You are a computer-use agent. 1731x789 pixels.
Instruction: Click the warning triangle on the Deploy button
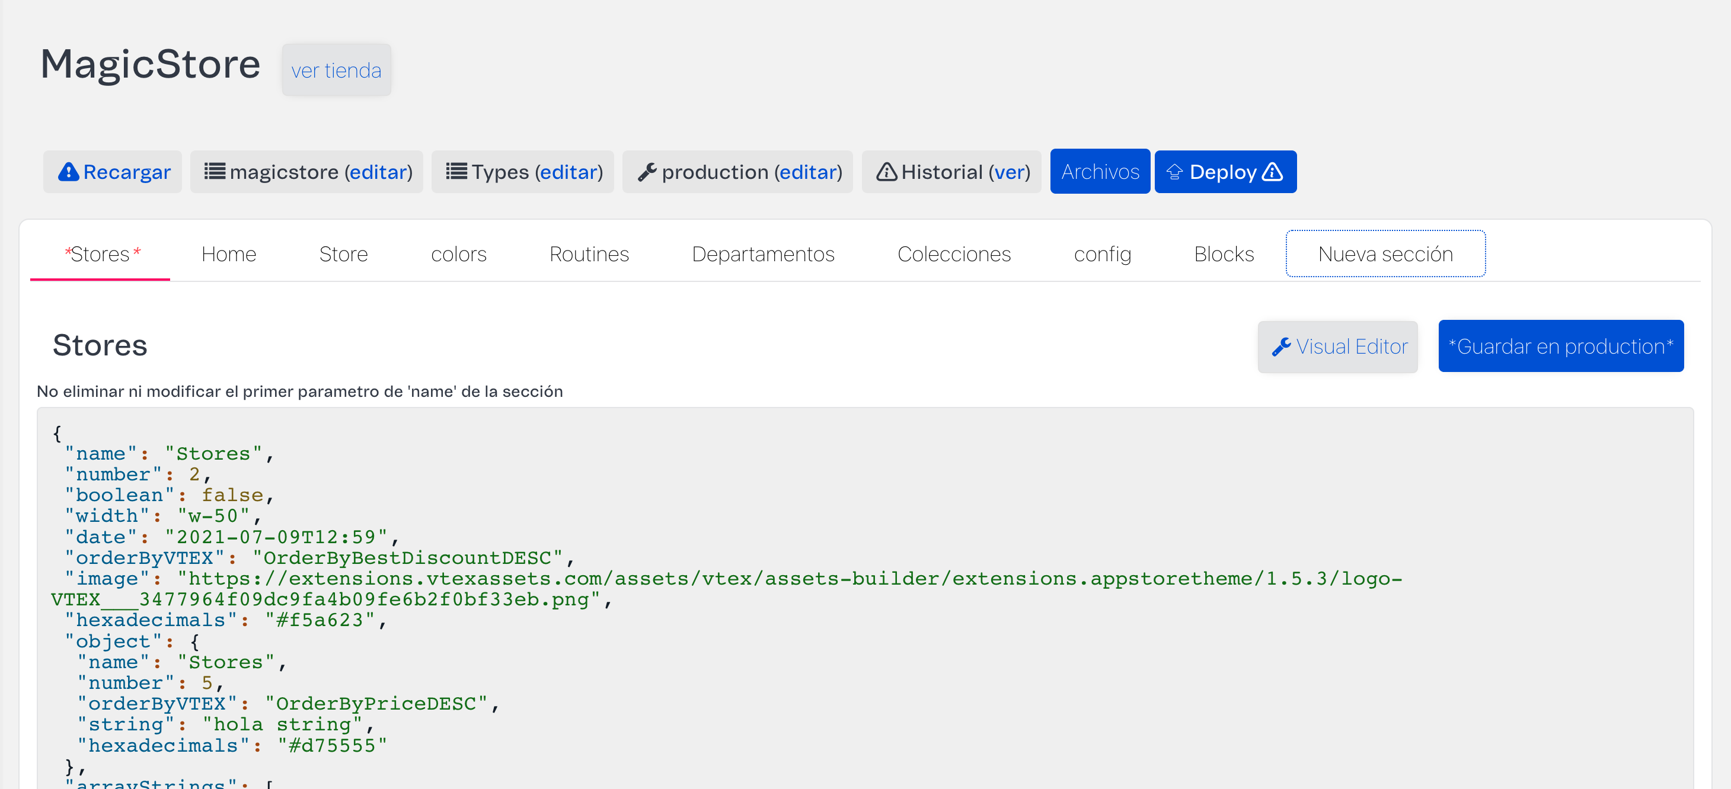click(x=1272, y=172)
